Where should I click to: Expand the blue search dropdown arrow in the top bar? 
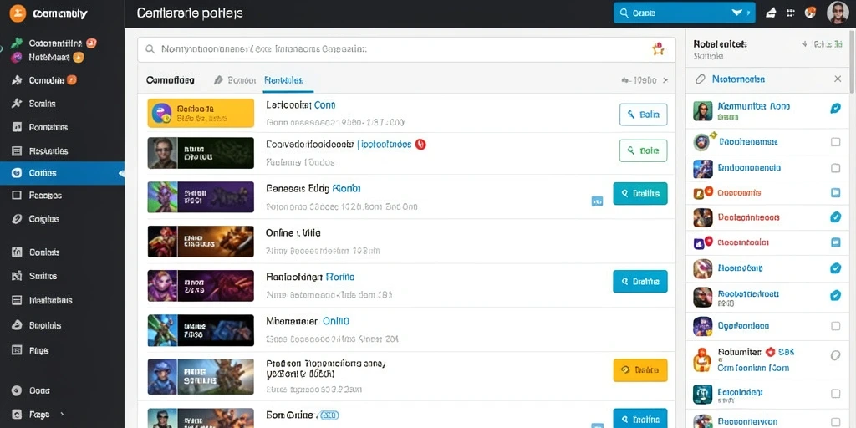pos(737,13)
